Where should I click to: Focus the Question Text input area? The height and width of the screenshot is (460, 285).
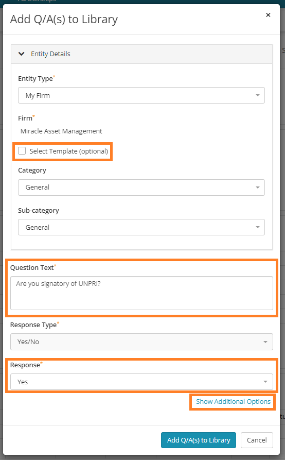point(142,293)
